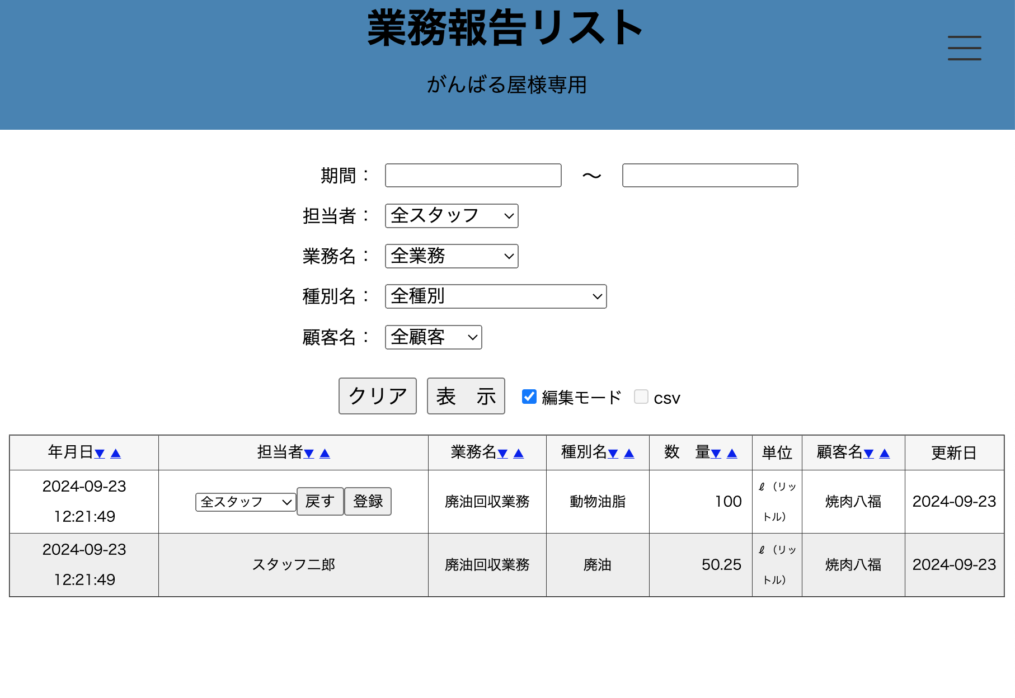Open the hamburger menu in the header
1015x698 pixels.
(x=964, y=48)
